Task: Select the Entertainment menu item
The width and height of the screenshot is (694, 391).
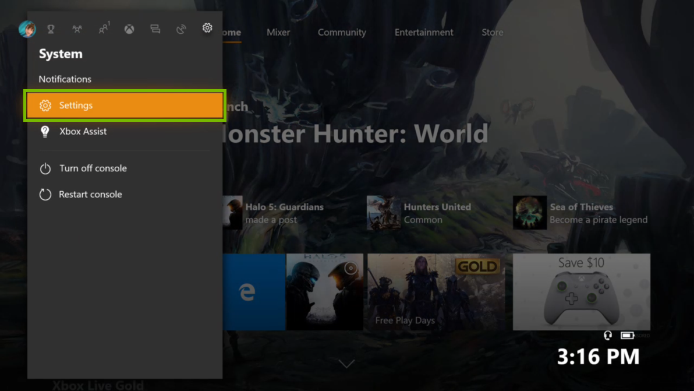Action: [x=424, y=32]
